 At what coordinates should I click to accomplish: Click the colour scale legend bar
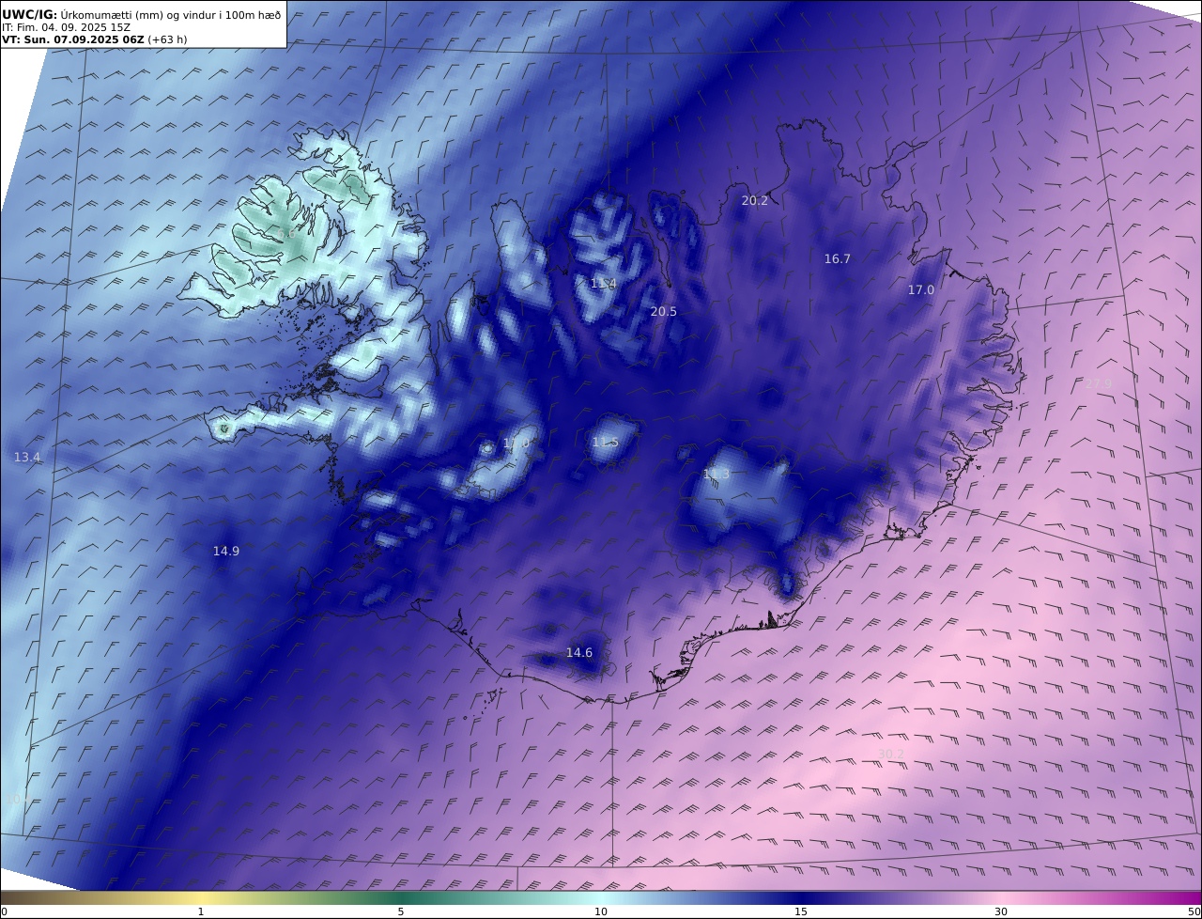[x=601, y=897]
